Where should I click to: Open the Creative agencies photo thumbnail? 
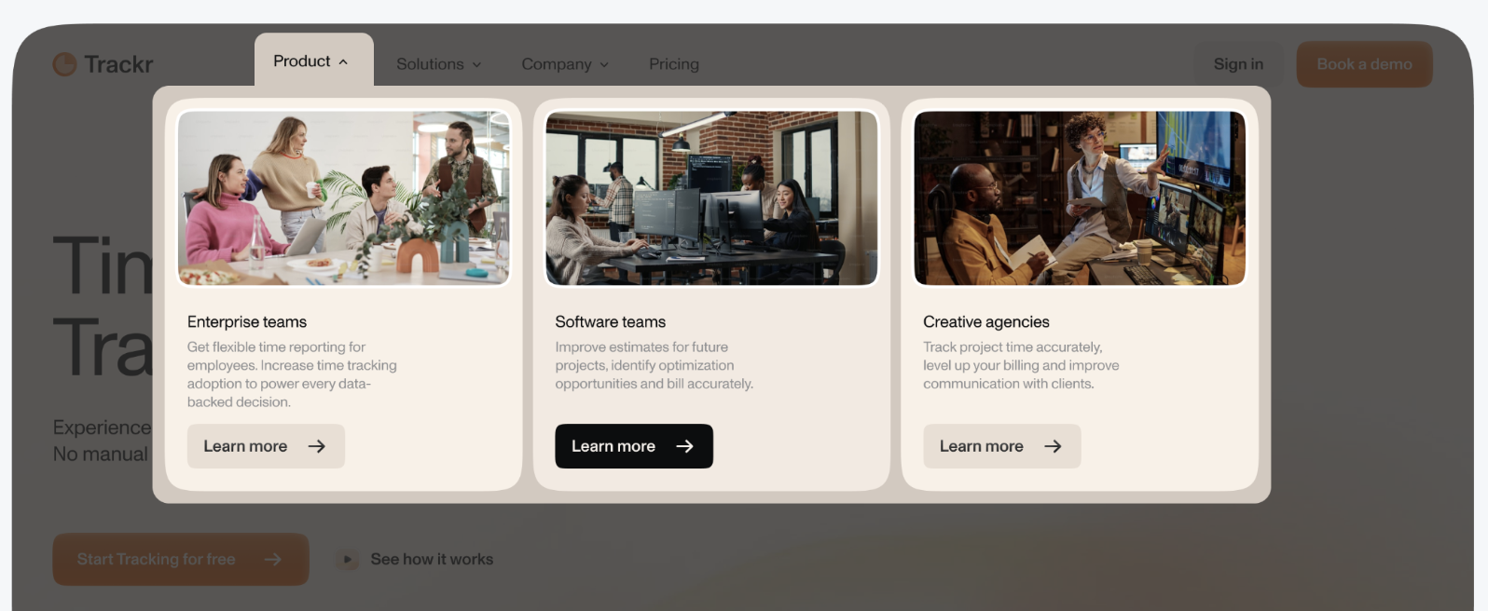tap(1080, 198)
